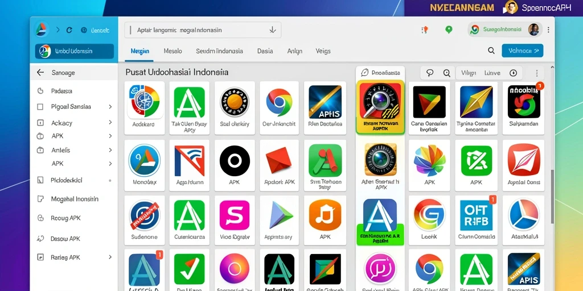This screenshot has height=291, width=583.
Task: Click the green location pin icon
Action: tap(449, 30)
